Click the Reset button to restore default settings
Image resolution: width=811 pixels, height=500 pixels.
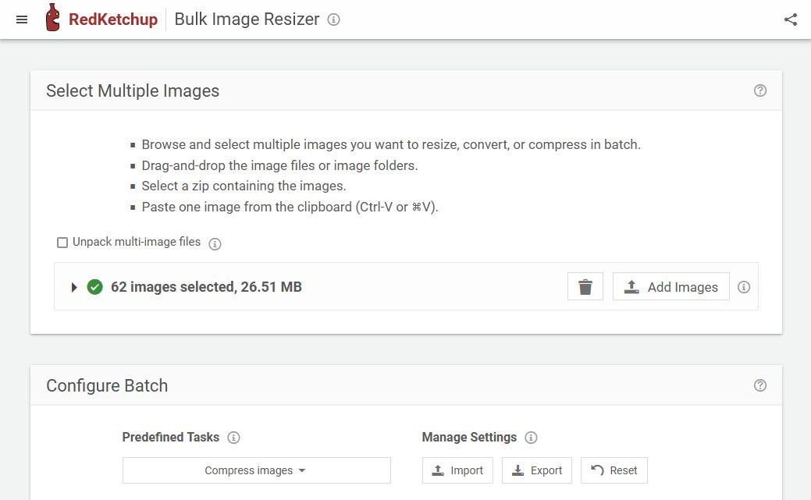tap(614, 470)
